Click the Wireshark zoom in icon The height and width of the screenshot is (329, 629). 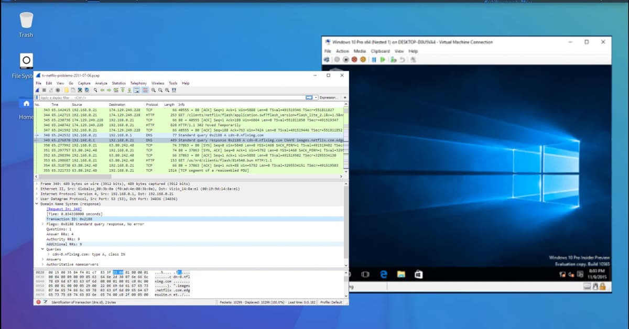click(153, 90)
